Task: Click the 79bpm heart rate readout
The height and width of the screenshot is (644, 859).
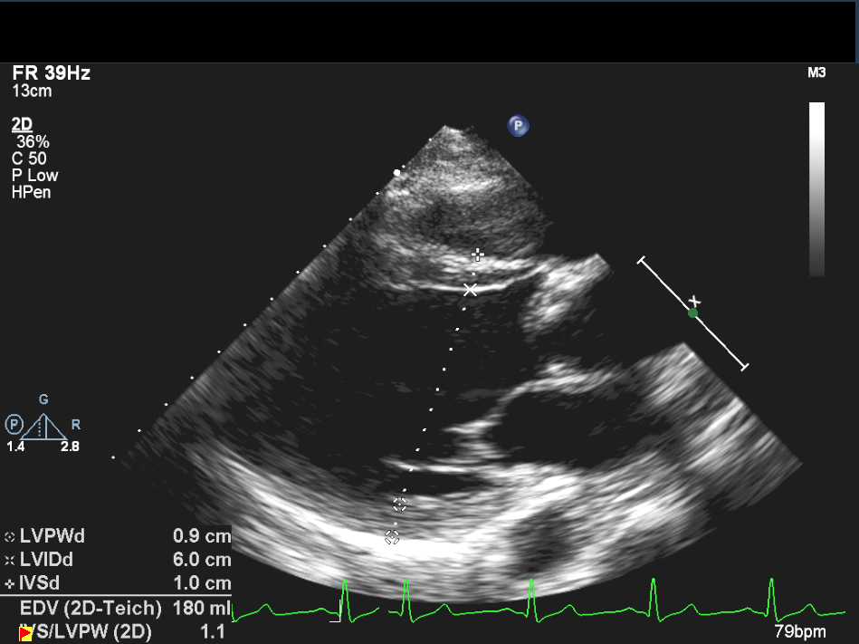Action: [x=800, y=631]
